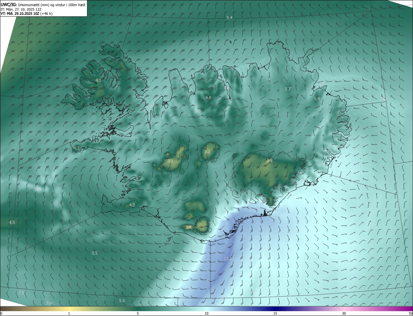
Task: Click the '50' tick on the color scale
Action: click(410, 313)
